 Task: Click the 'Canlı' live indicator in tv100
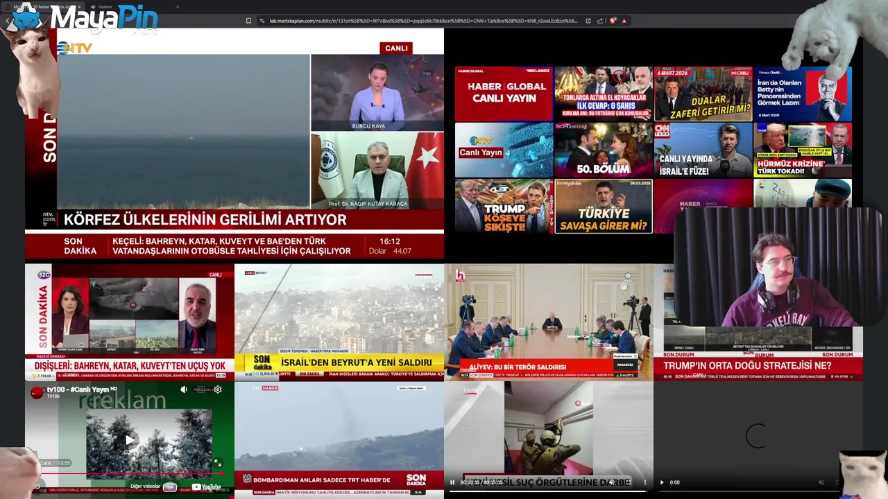(x=46, y=463)
